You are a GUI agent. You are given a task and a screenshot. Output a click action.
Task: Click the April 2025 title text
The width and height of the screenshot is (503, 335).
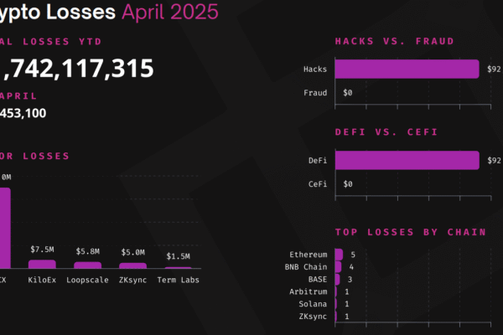[170, 13]
